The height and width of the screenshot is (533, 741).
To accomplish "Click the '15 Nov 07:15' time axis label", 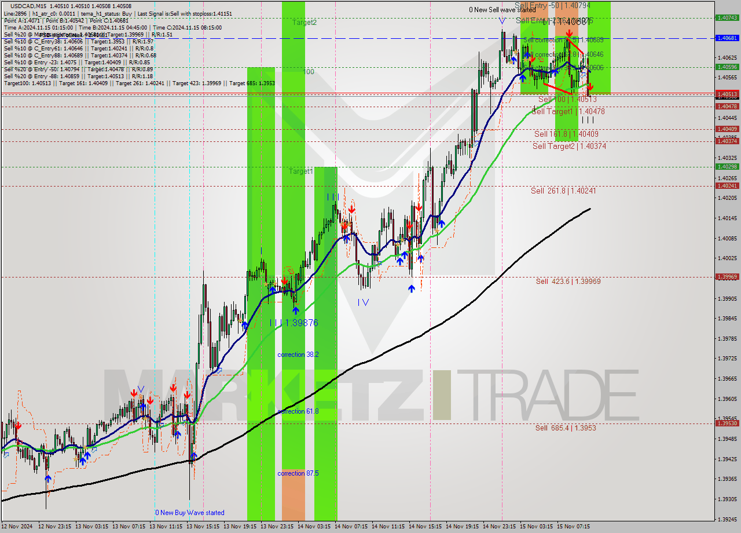I will tap(574, 527).
